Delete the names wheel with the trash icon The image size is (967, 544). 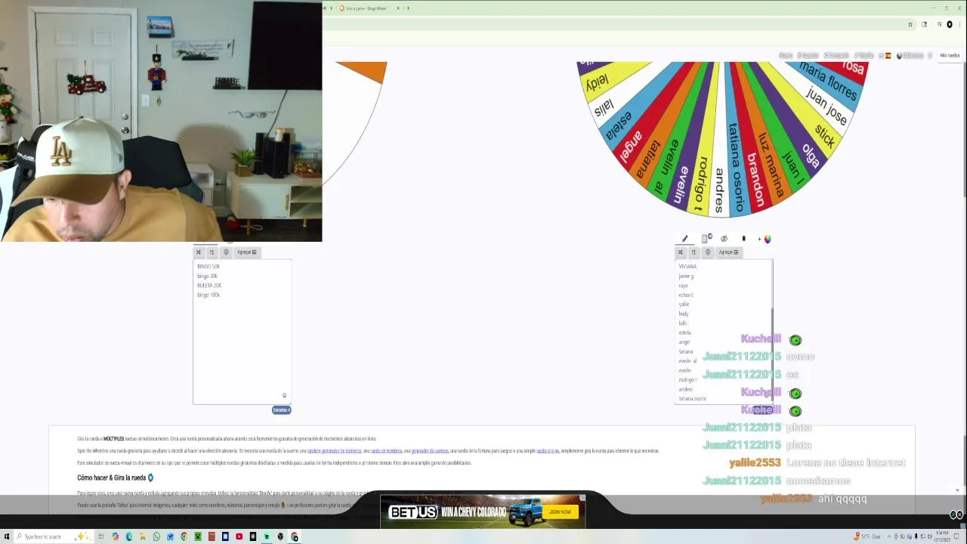click(743, 239)
